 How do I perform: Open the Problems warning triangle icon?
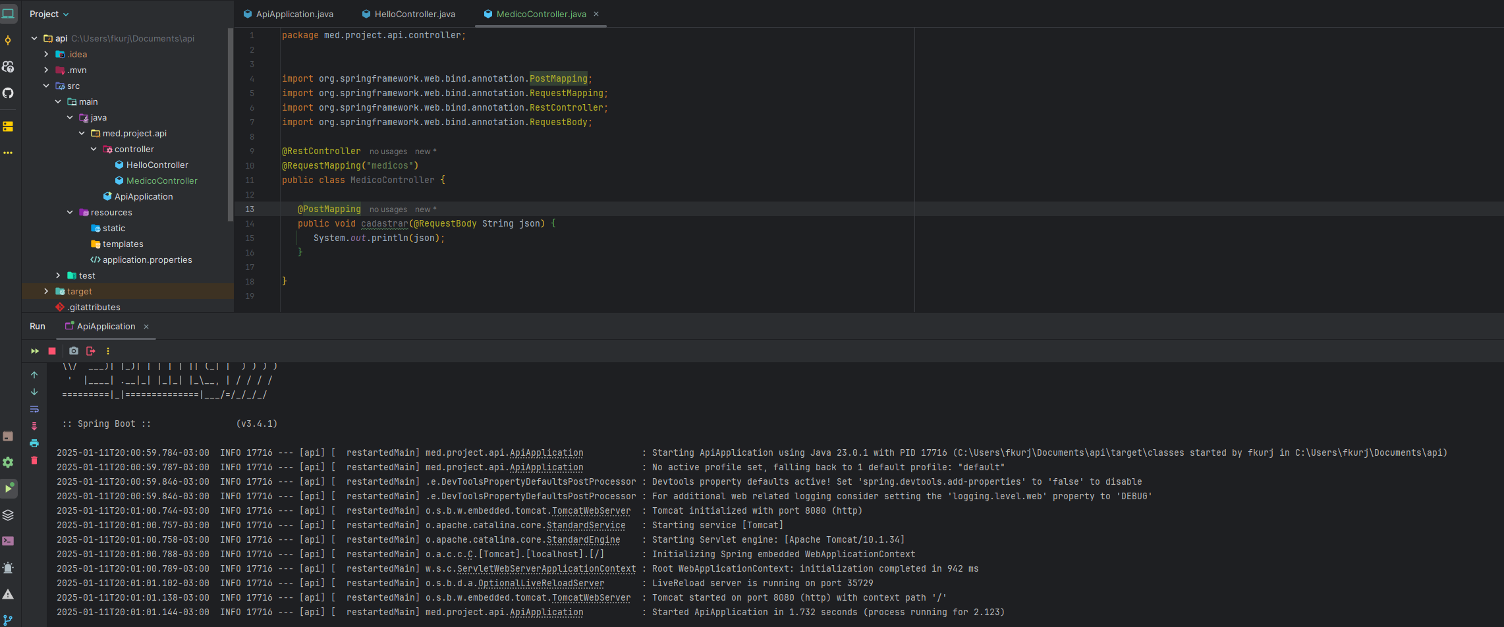point(8,594)
